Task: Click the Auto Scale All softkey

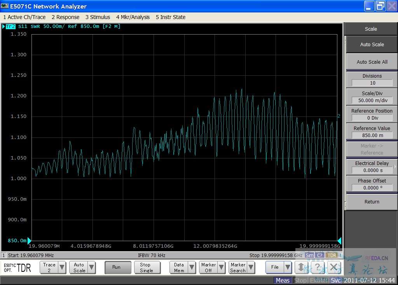Action: [x=372, y=62]
